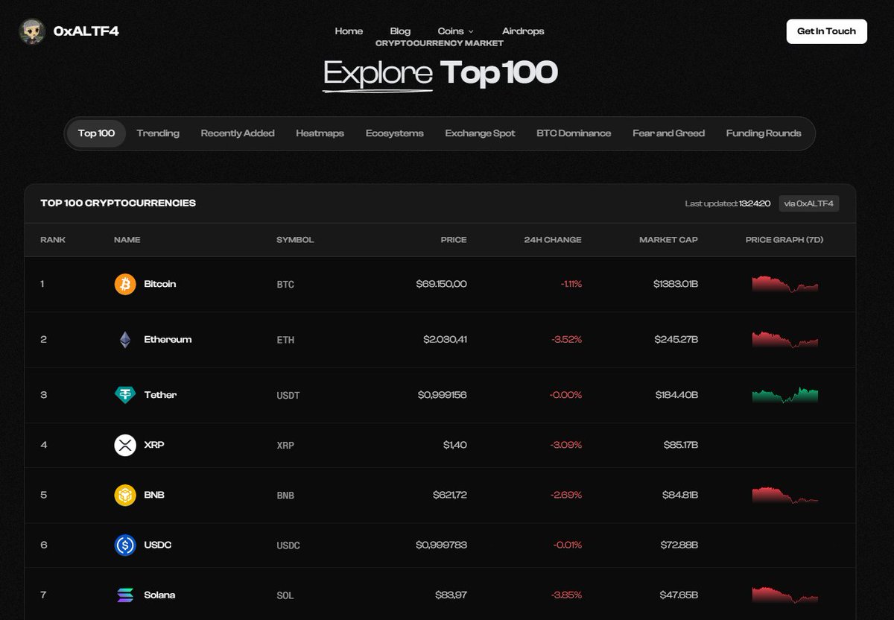The width and height of the screenshot is (894, 620).
Task: Select the Top 100 tab
Action: click(96, 133)
